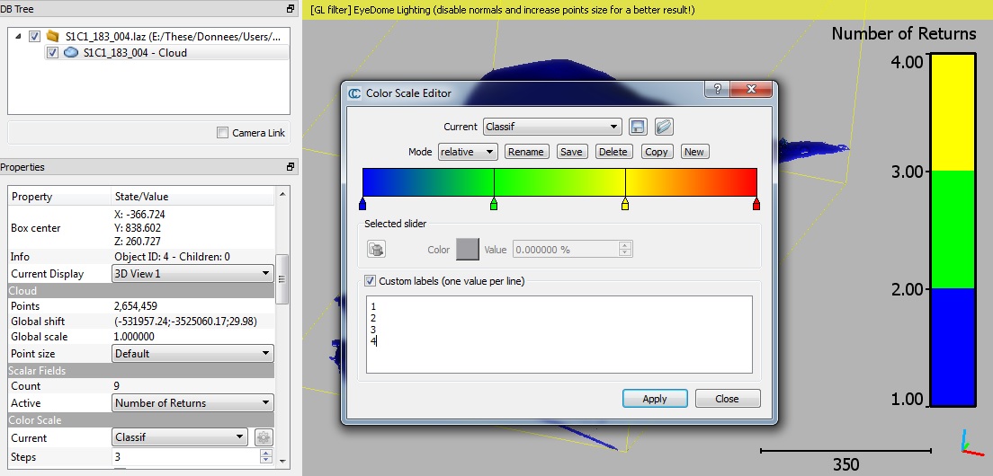Select the S1C1_183_004.laz folder icon
This screenshot has width=993, height=476.
pyautogui.click(x=53, y=36)
